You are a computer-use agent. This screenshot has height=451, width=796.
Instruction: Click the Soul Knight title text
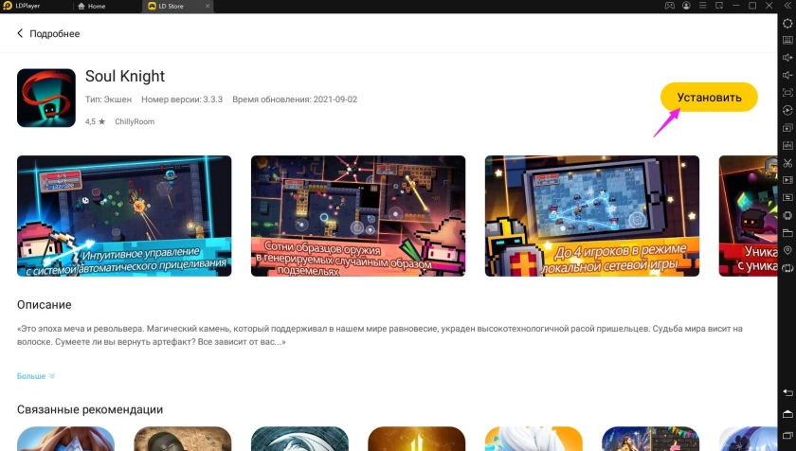pyautogui.click(x=125, y=76)
